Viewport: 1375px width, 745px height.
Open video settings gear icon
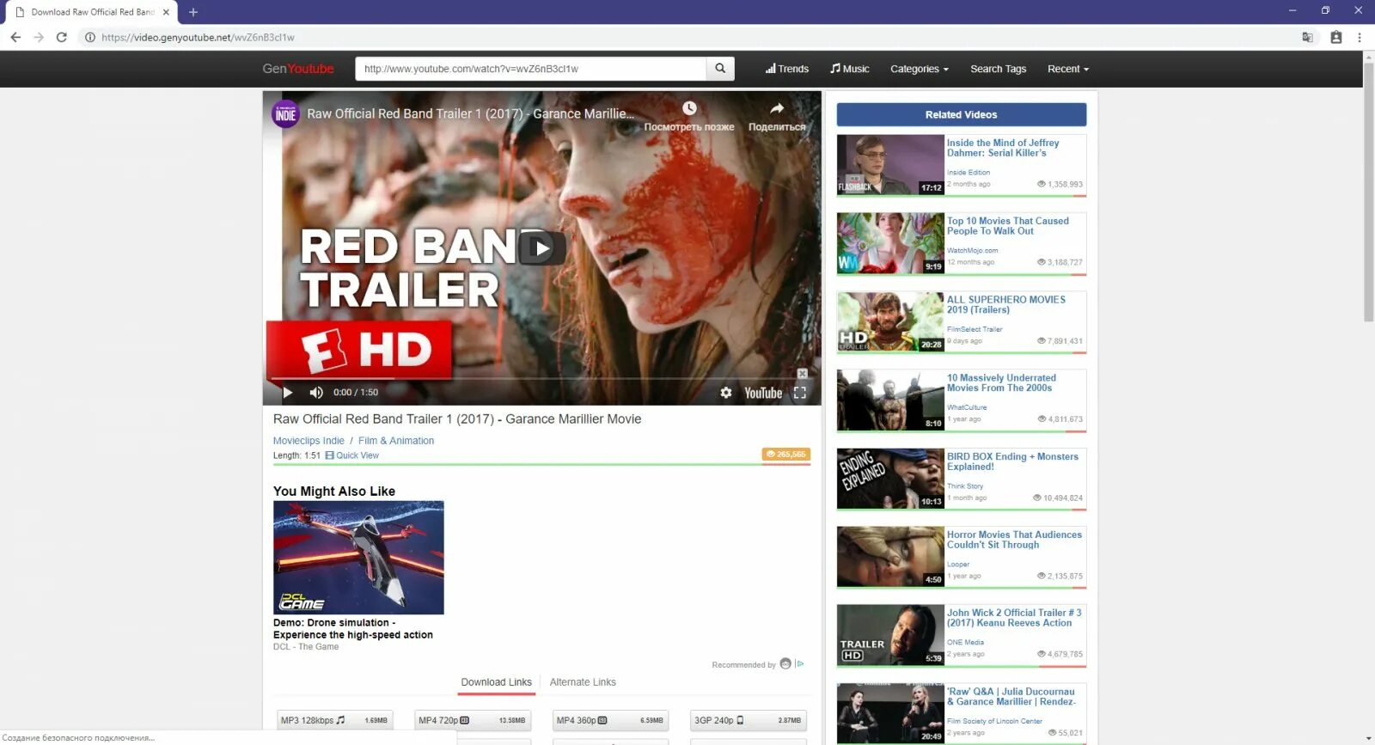point(726,393)
